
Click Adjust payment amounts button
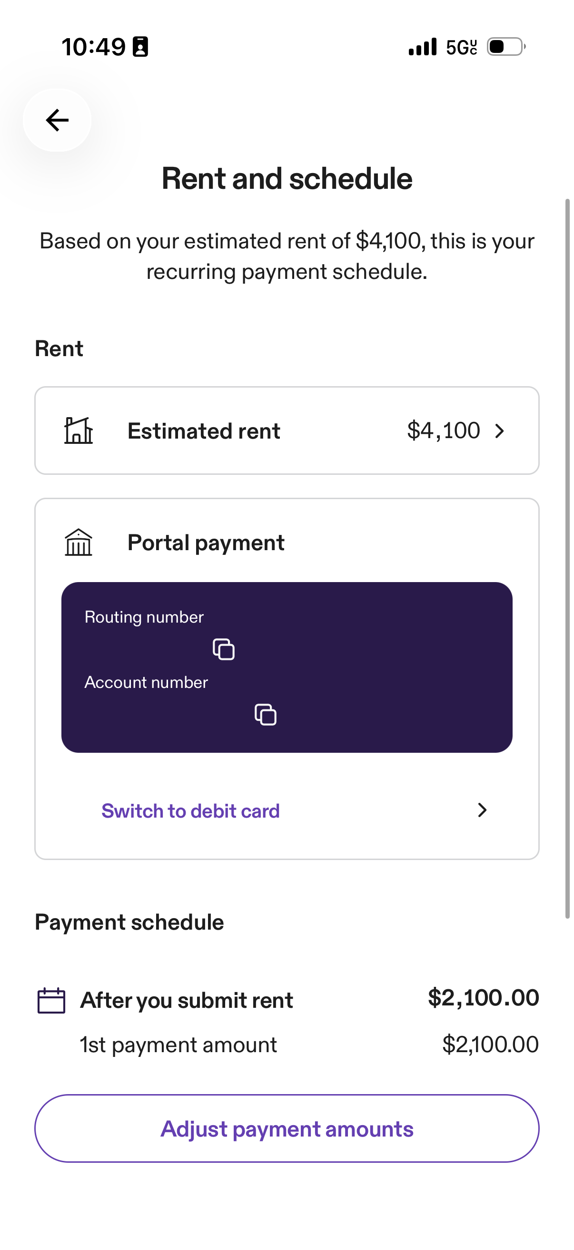[287, 1128]
